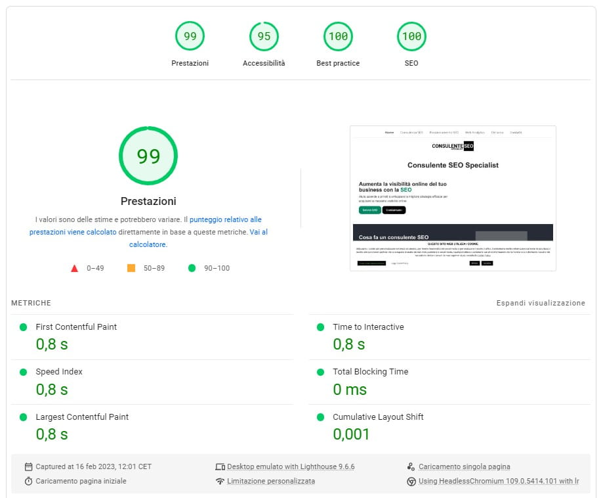Click the green dot beside Largest Contentful Paint
The height and width of the screenshot is (498, 603).
point(23,417)
